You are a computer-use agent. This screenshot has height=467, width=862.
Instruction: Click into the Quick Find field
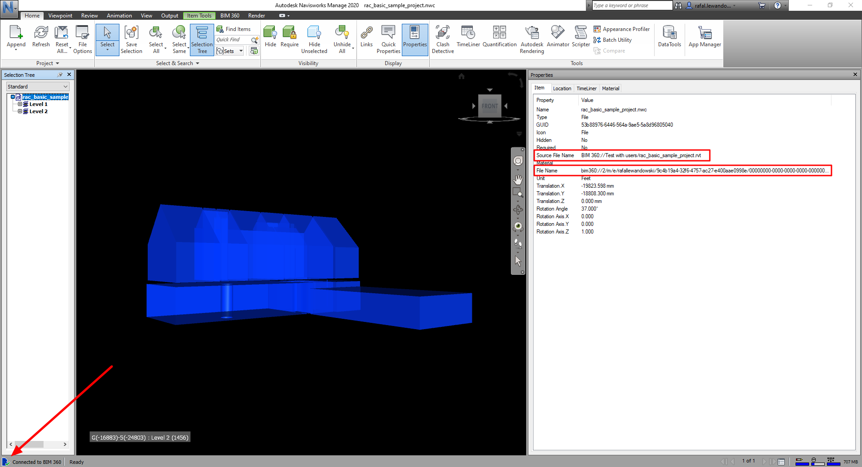click(233, 40)
